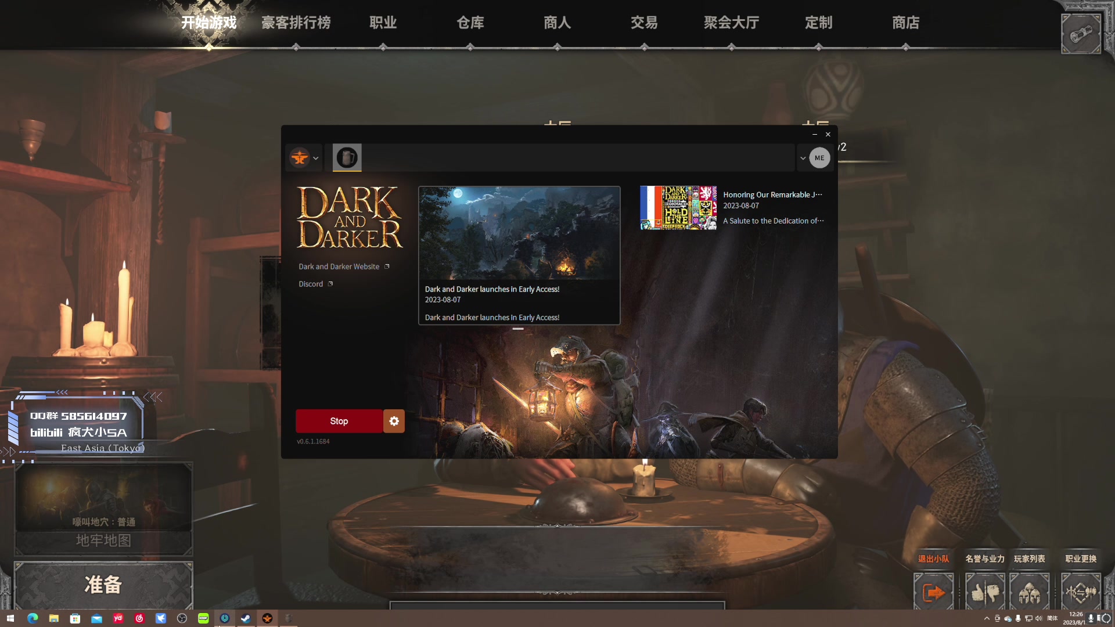The width and height of the screenshot is (1115, 627).
Task: Open the Blacksmith launcher logo dropdown
Action: coord(305,157)
